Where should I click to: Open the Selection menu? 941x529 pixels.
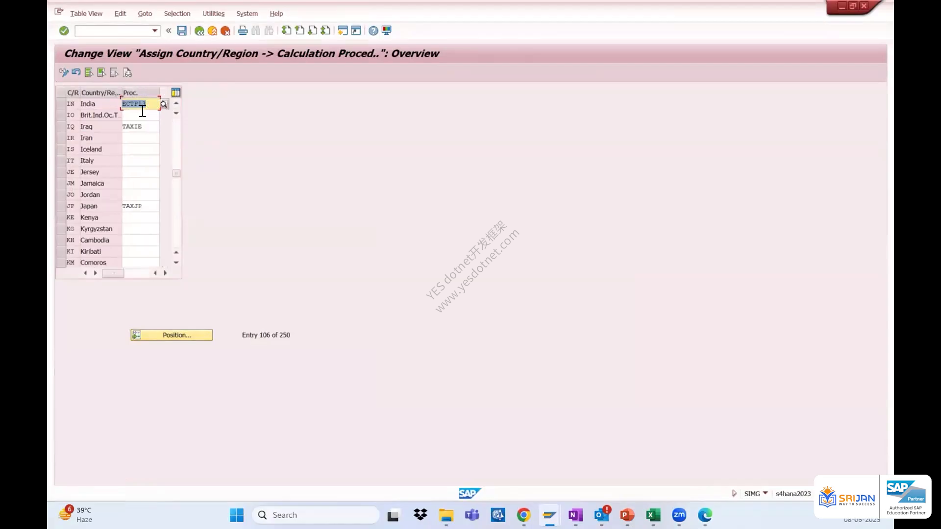coord(177,14)
